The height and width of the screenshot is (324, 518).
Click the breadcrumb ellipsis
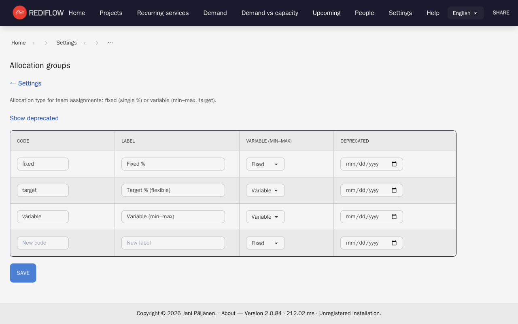point(110,42)
